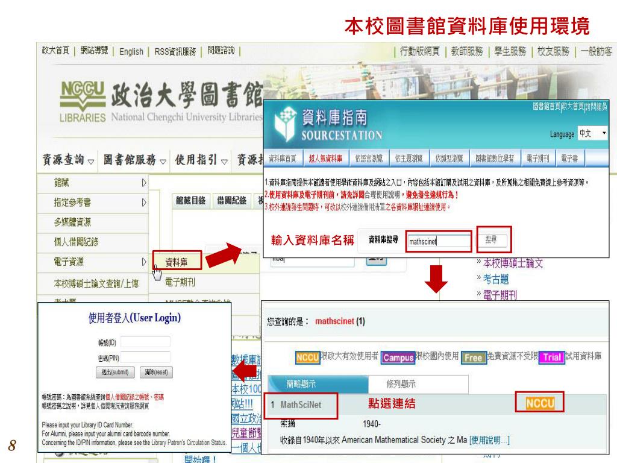Click the 密碼(PIN) login field
Screen dimensions: 617x463
pos(145,357)
